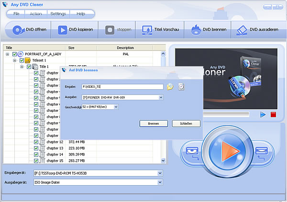Play the preview with the small blue arrow
Screen dimensions: 287x202
[263, 115]
